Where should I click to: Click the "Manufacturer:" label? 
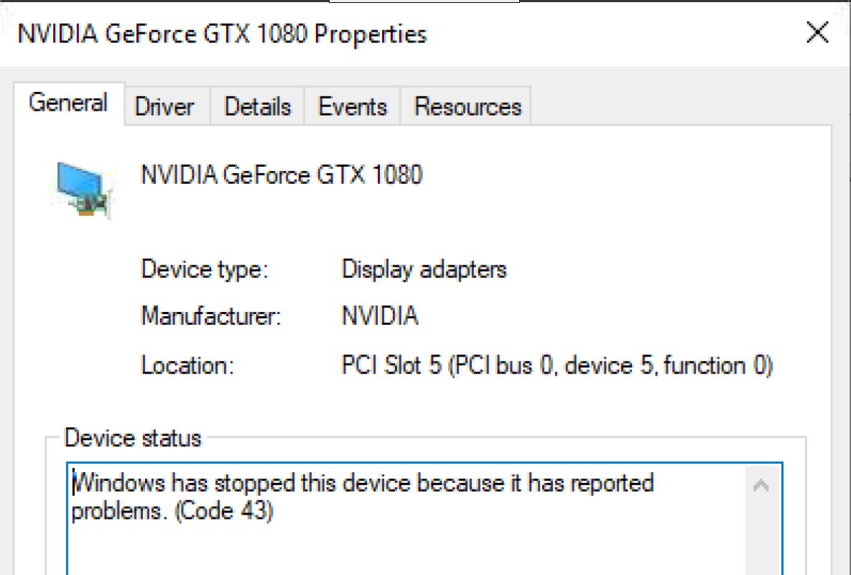pyautogui.click(x=210, y=316)
